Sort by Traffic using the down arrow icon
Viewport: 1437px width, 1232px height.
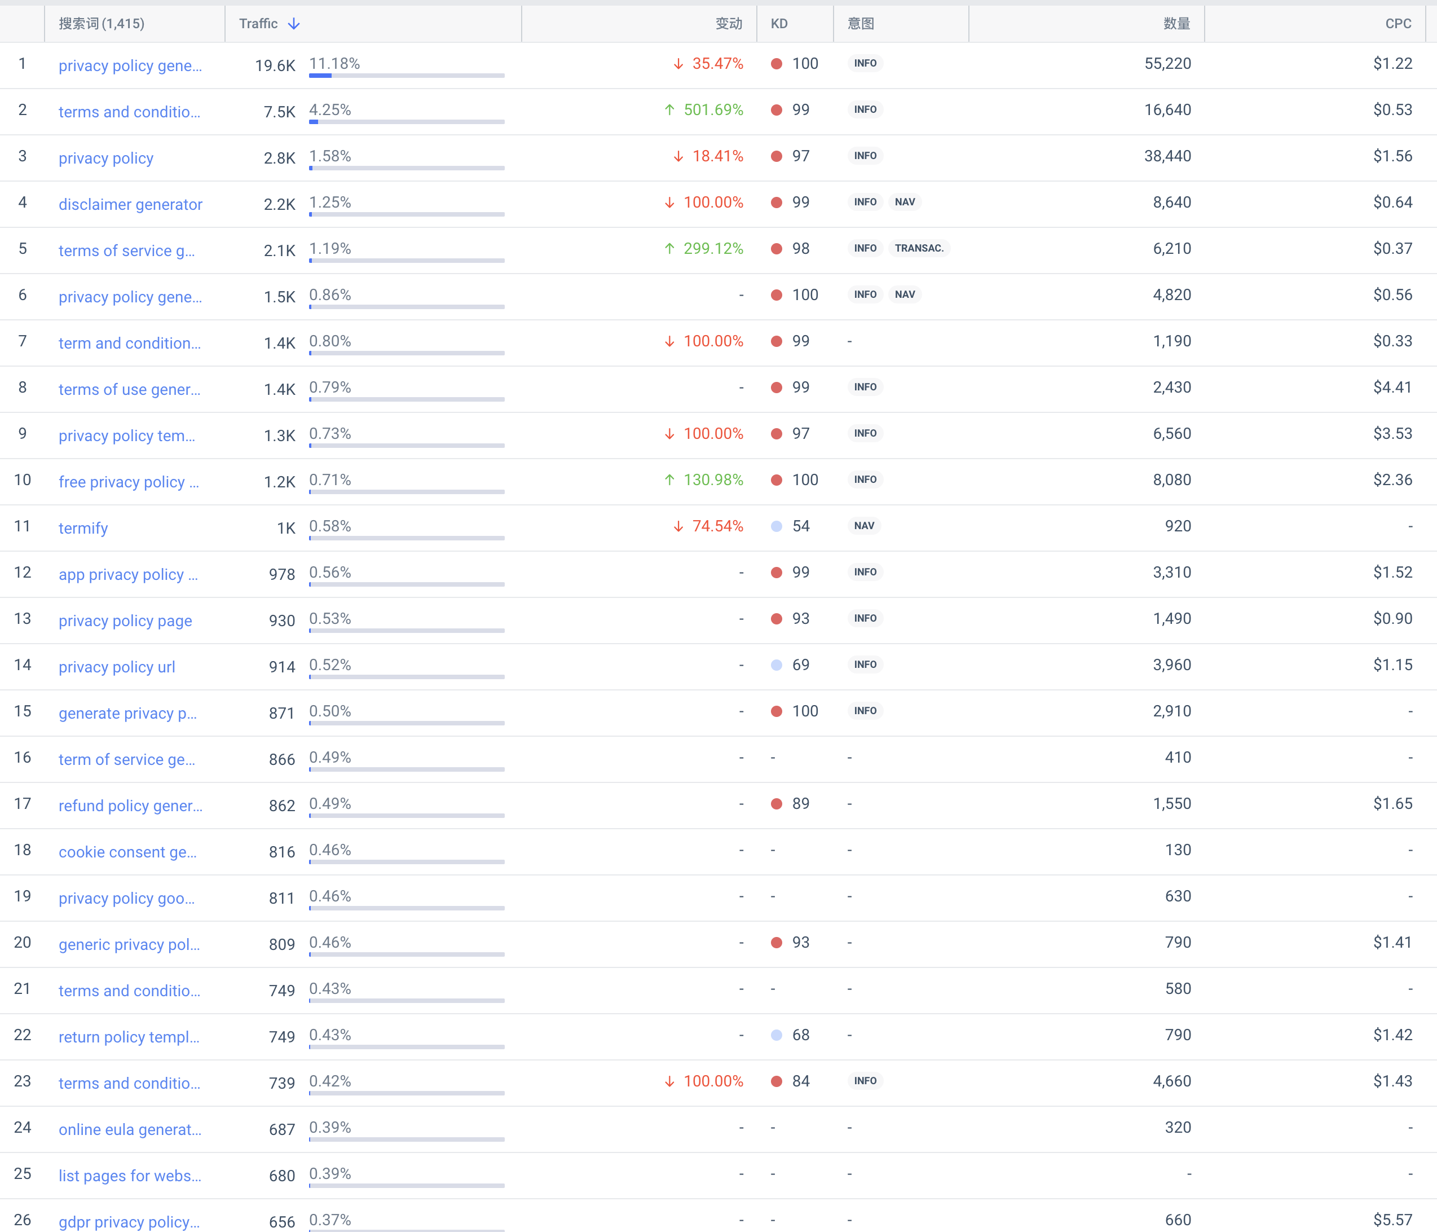pos(294,24)
